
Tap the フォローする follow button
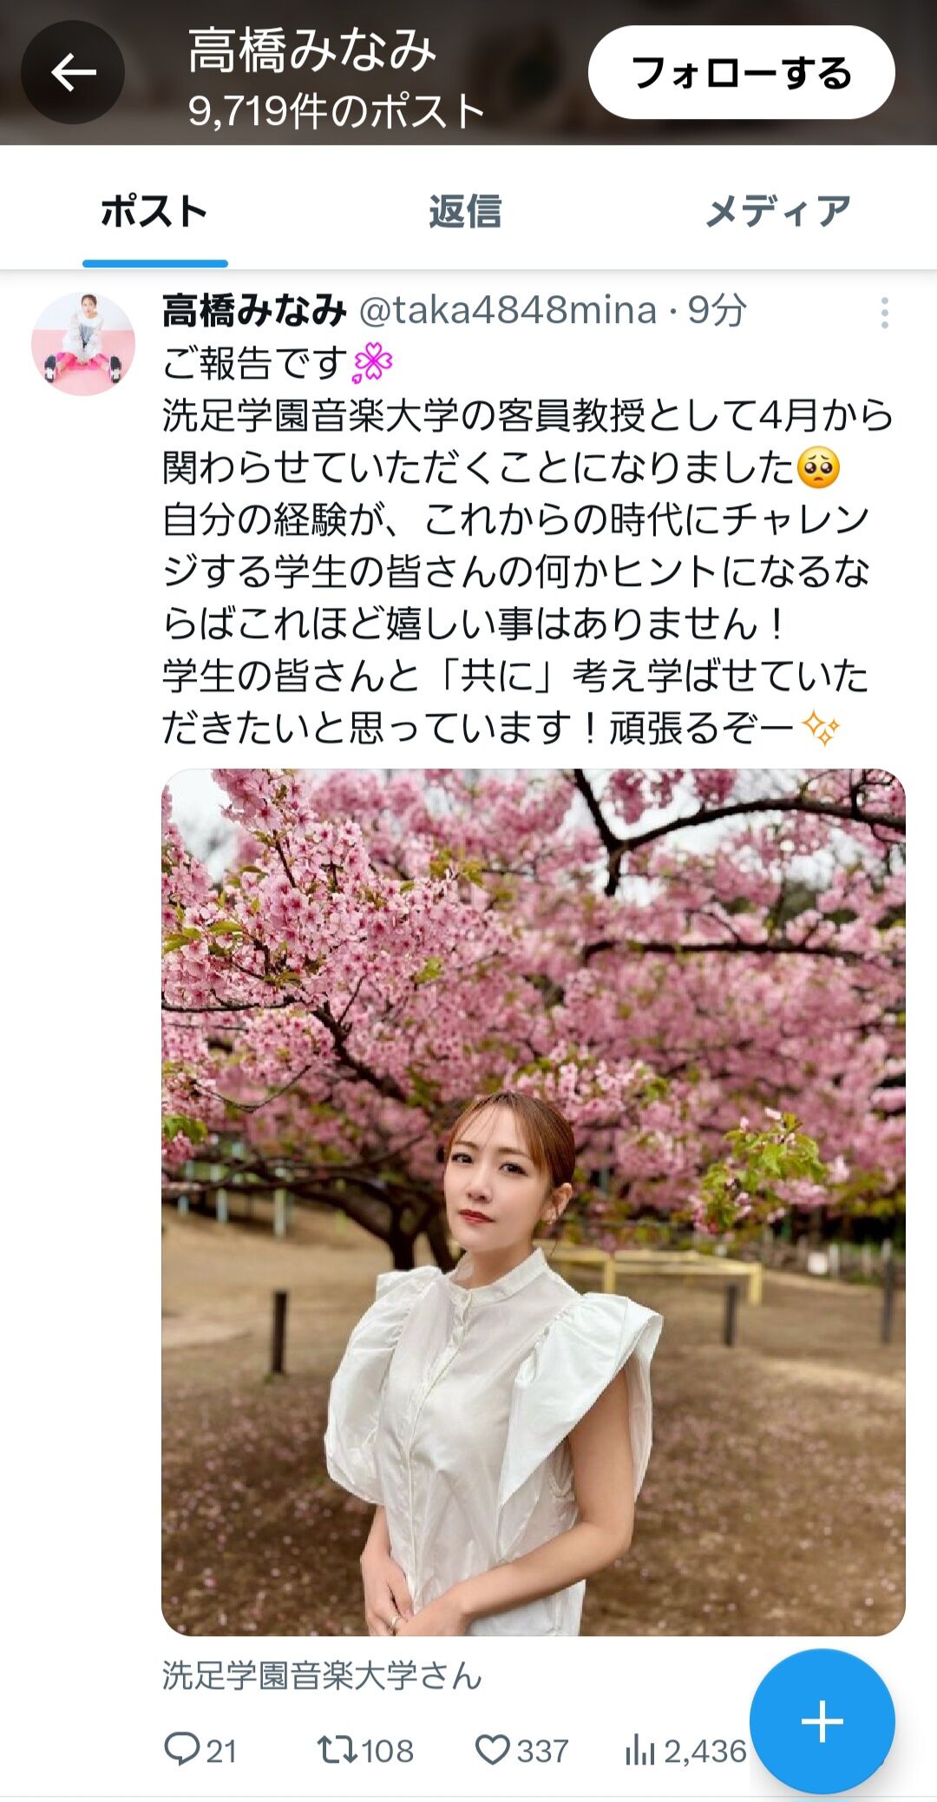(741, 72)
